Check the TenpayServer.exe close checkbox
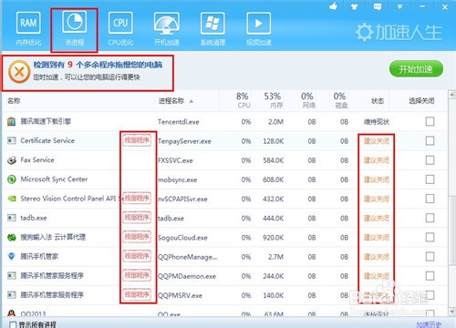 (430, 140)
